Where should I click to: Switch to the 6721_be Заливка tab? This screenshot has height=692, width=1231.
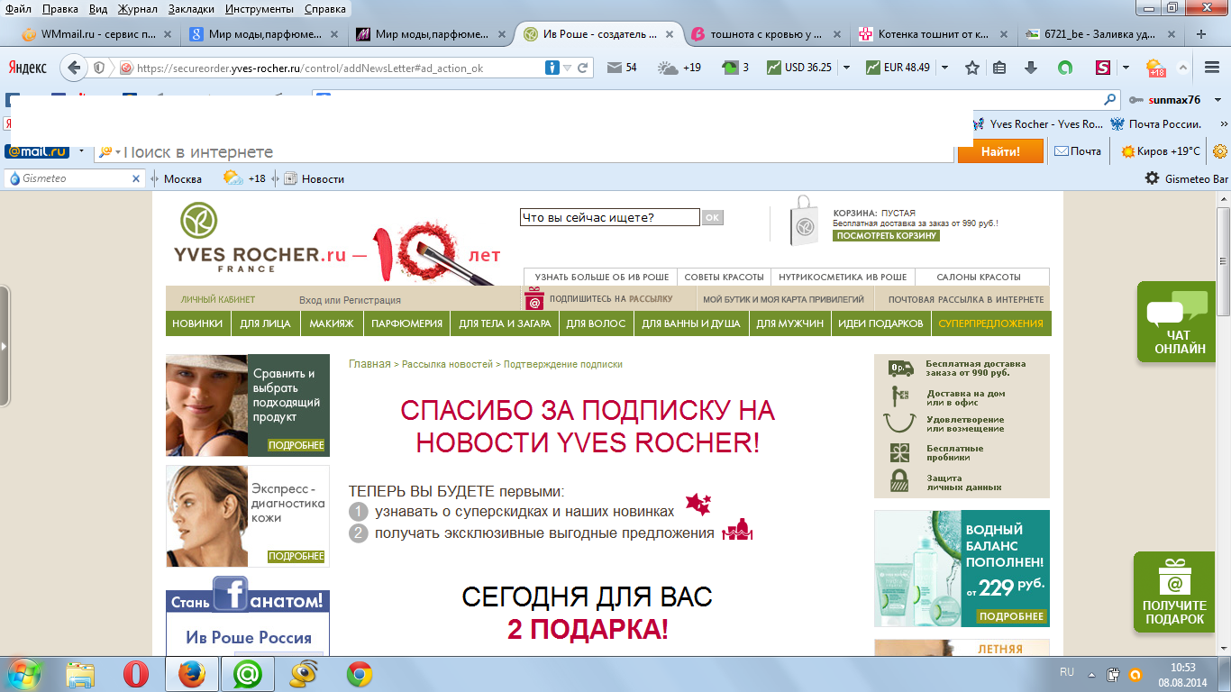(1100, 34)
